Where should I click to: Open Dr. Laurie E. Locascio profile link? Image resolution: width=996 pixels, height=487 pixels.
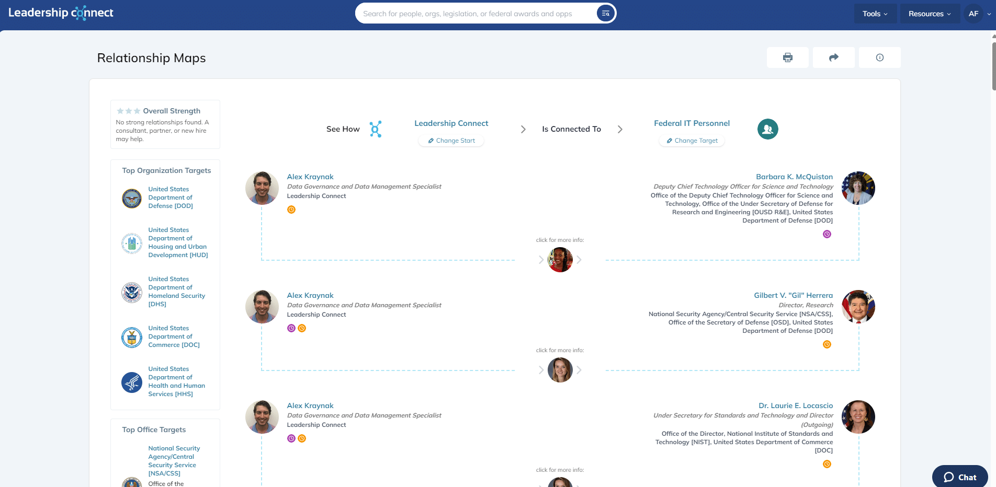[x=796, y=405]
